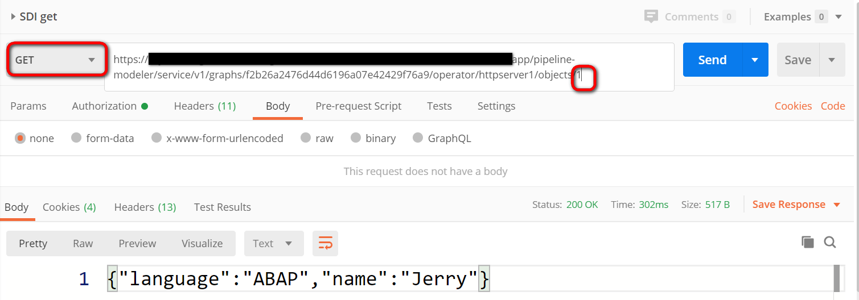Copy response using the copy icon
Image resolution: width=859 pixels, height=300 pixels.
[x=807, y=243]
